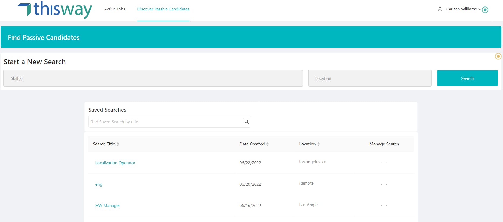Click the 06/22/2022 date cell
Viewport: 503px width, 222px height.
[250, 163]
